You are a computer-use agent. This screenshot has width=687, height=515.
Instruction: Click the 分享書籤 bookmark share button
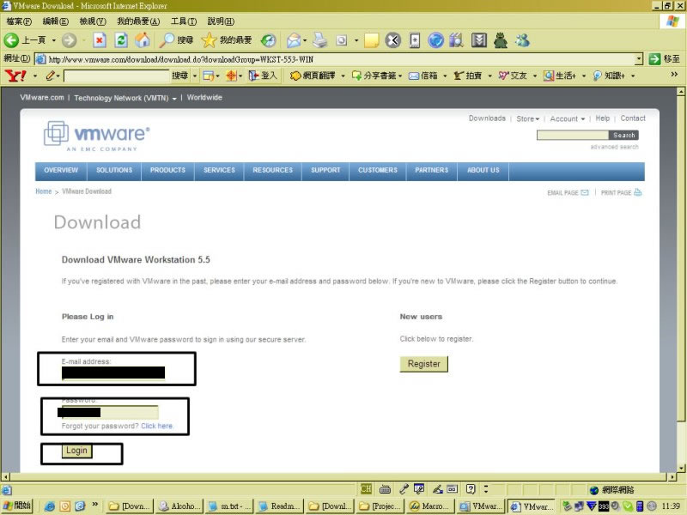374,76
